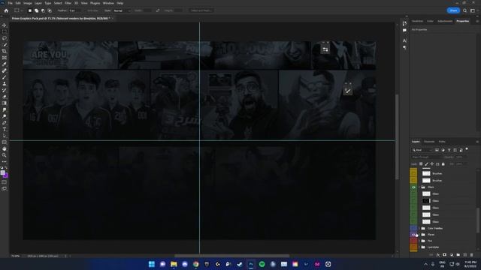This screenshot has height=270, width=481.
Task: Select the Move tool
Action: 5,25
